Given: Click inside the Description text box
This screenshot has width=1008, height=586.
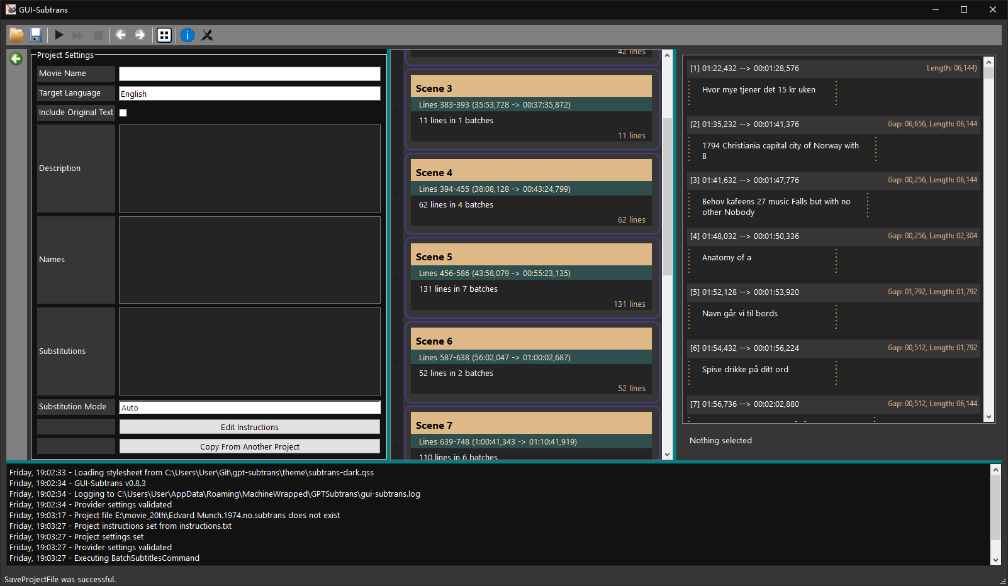Looking at the screenshot, I should tap(250, 169).
